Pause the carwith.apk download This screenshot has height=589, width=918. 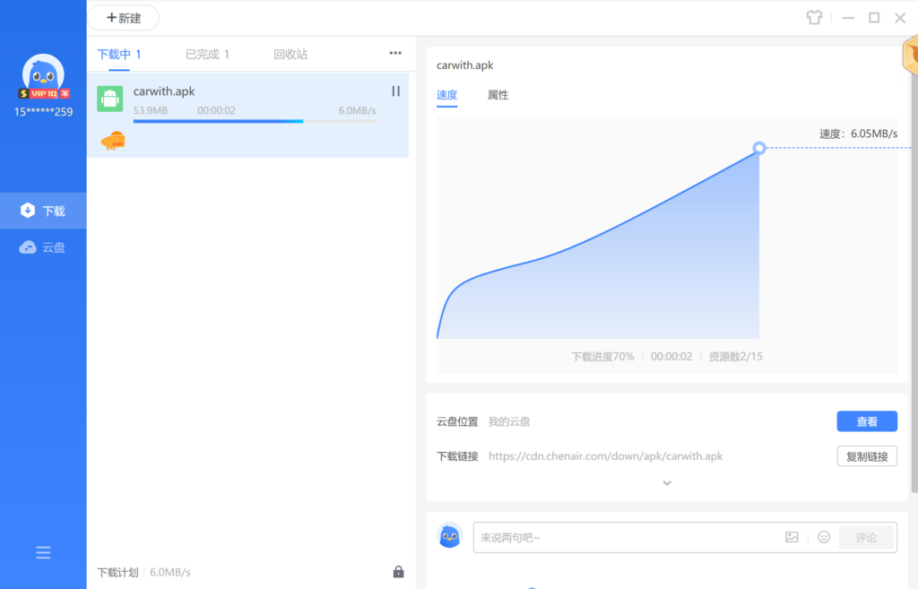[395, 91]
